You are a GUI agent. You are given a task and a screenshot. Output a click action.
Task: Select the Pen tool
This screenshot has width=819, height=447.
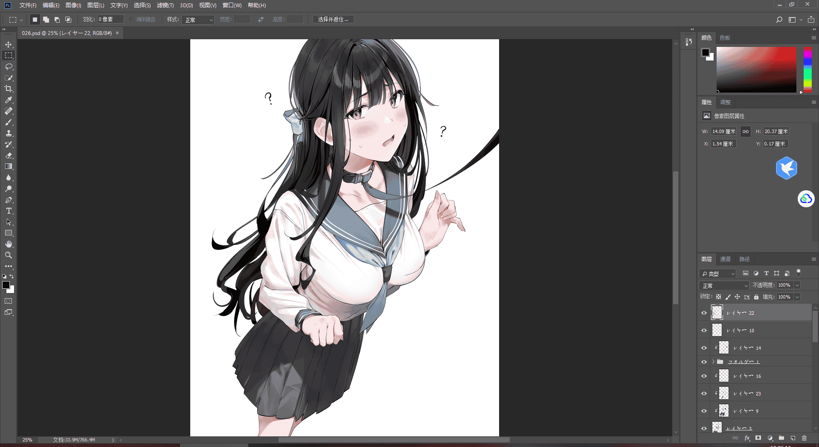(x=9, y=200)
